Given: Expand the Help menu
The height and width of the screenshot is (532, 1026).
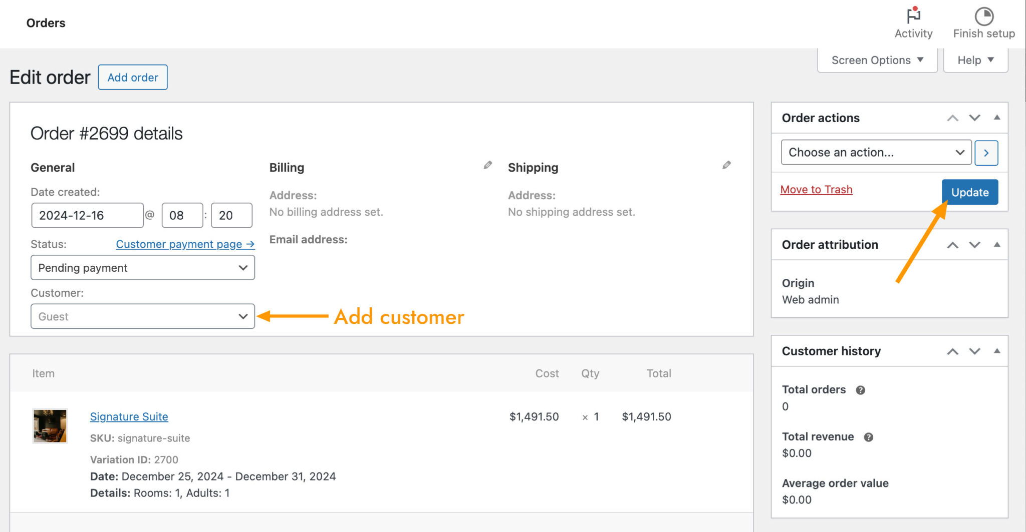Looking at the screenshot, I should click(975, 60).
